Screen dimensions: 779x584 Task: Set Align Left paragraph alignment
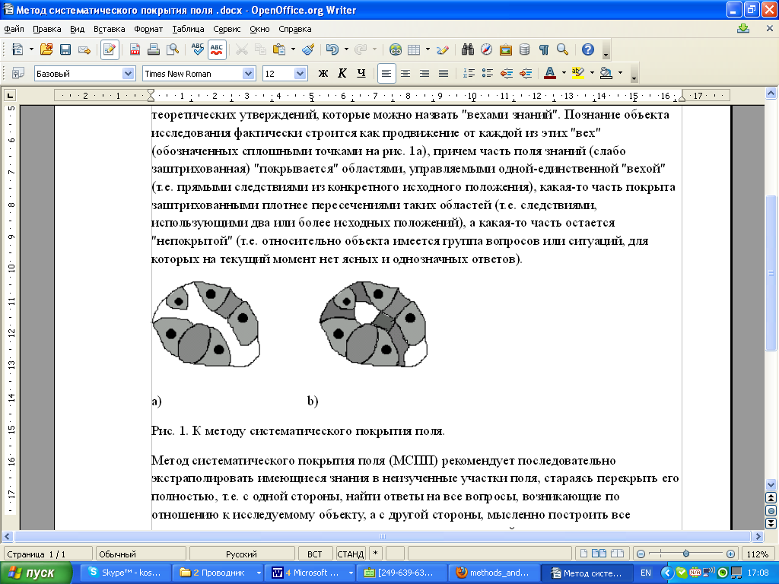(386, 74)
